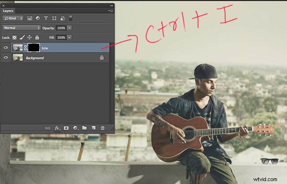Screen dimensions: 287x184
Task: Delete layer trash icon
Action: point(102,128)
